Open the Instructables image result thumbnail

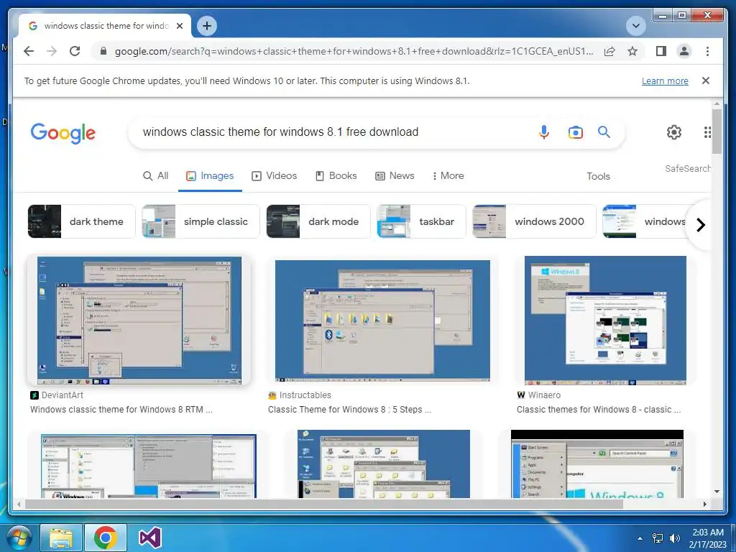coord(382,321)
